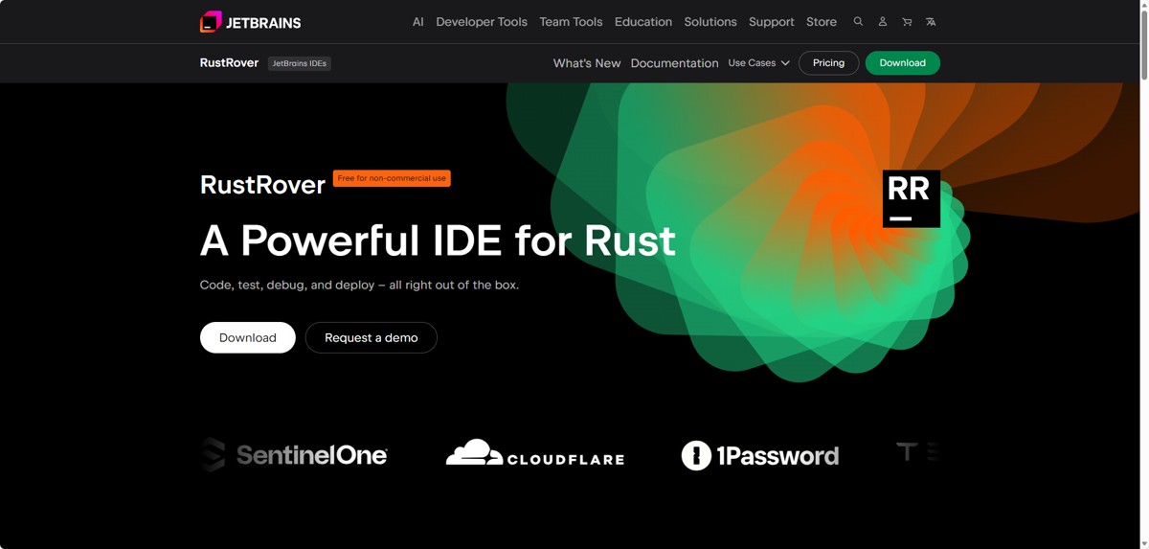Image resolution: width=1149 pixels, height=549 pixels.
Task: Open the What's New page
Action: 587,63
